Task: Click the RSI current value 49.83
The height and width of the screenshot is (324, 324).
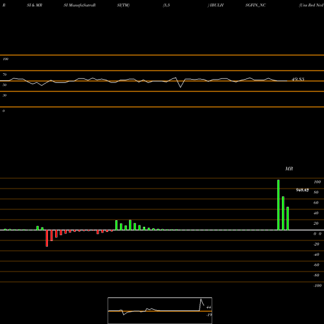Action: click(298, 79)
